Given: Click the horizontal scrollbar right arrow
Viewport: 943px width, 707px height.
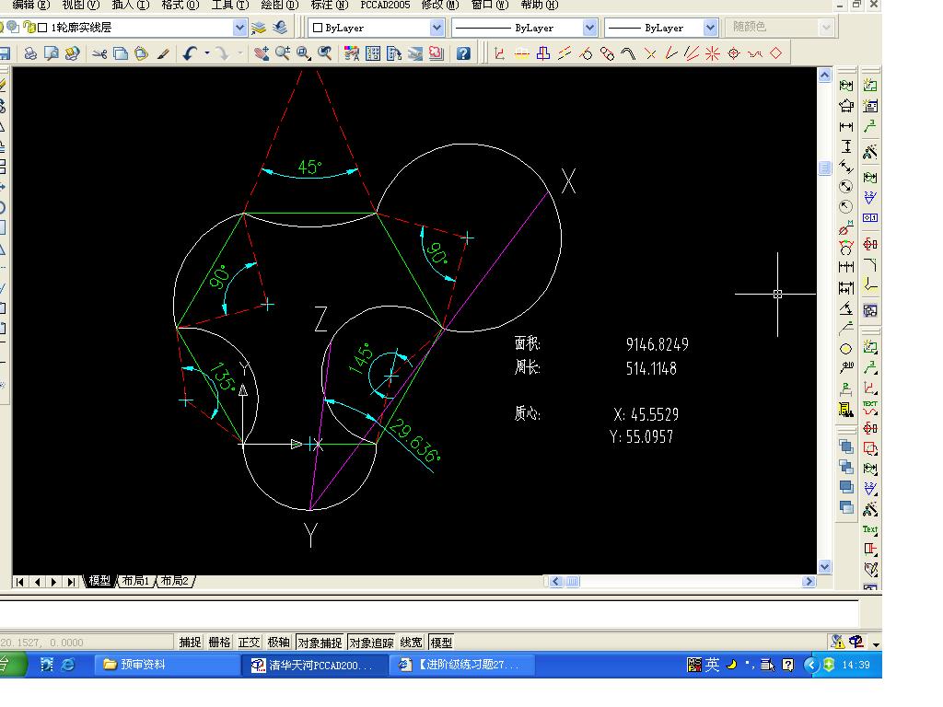Looking at the screenshot, I should click(x=809, y=582).
